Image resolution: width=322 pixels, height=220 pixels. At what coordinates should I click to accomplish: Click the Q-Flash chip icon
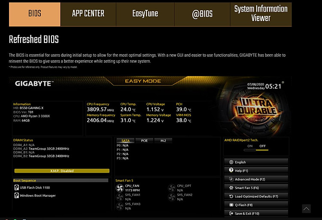(x=231, y=205)
